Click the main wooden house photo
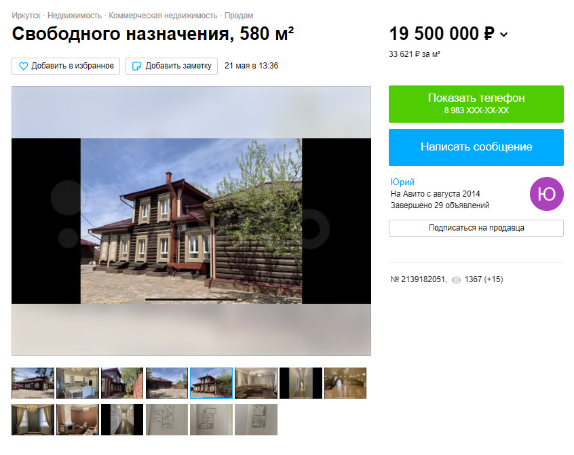Viewport: 574px width, 455px height. [191, 221]
